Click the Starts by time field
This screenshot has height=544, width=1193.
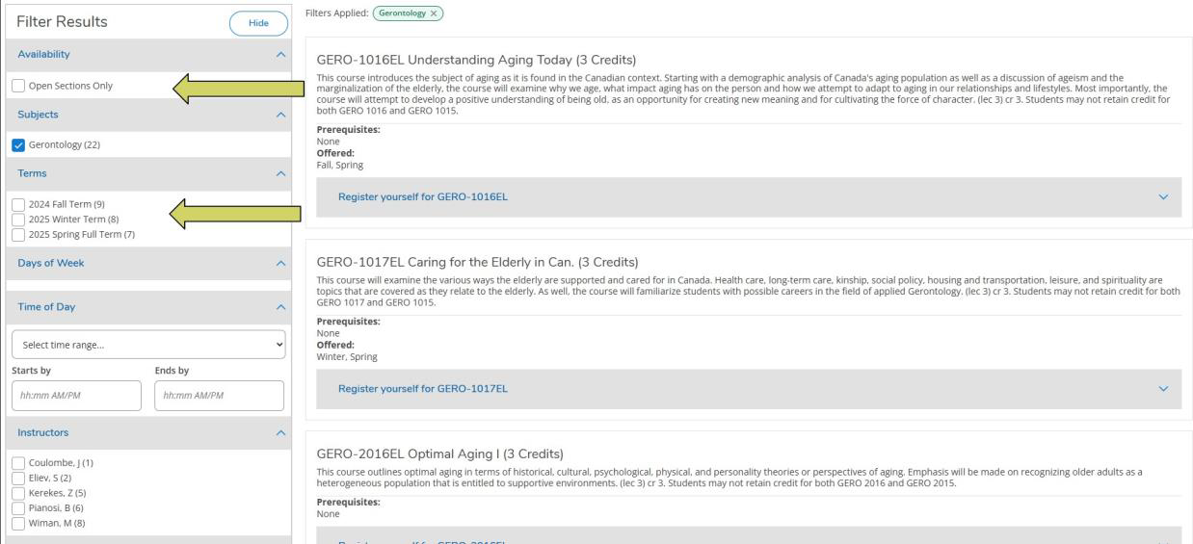75,395
